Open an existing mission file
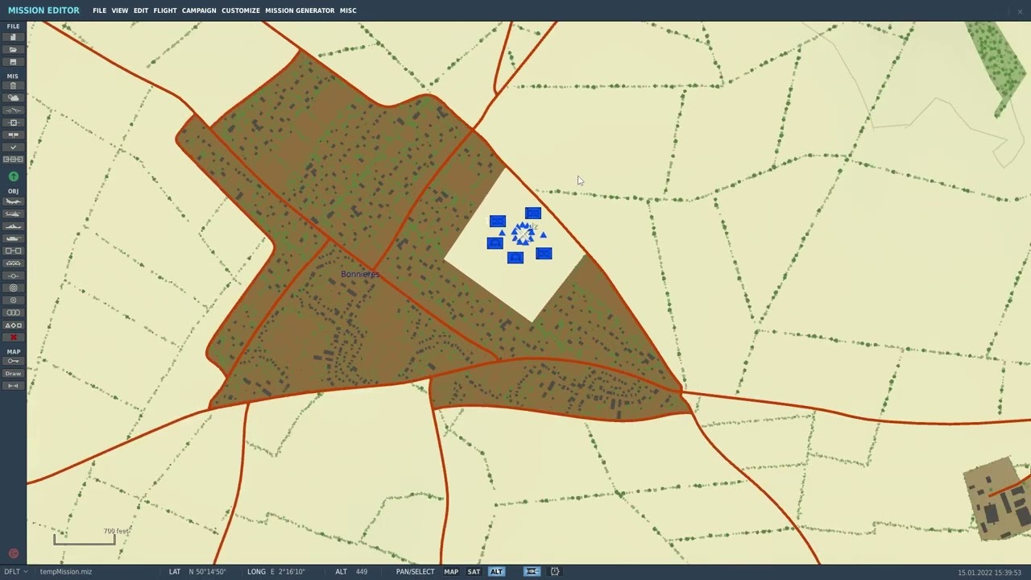The width and height of the screenshot is (1031, 580). [x=13, y=50]
